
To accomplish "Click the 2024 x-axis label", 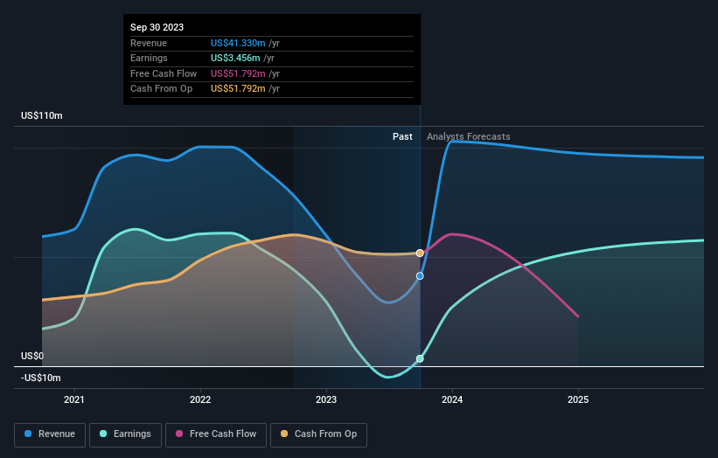I will (x=452, y=400).
